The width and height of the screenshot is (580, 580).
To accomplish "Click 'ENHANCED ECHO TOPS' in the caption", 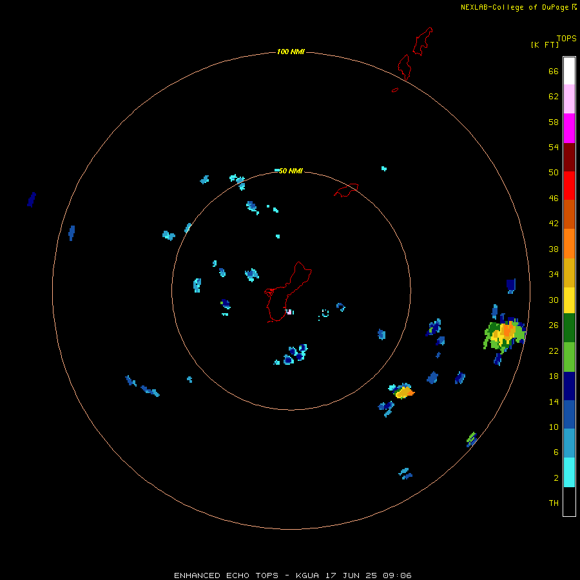I will tap(226, 575).
